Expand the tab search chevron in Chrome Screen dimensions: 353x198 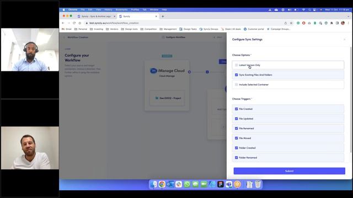348,16
